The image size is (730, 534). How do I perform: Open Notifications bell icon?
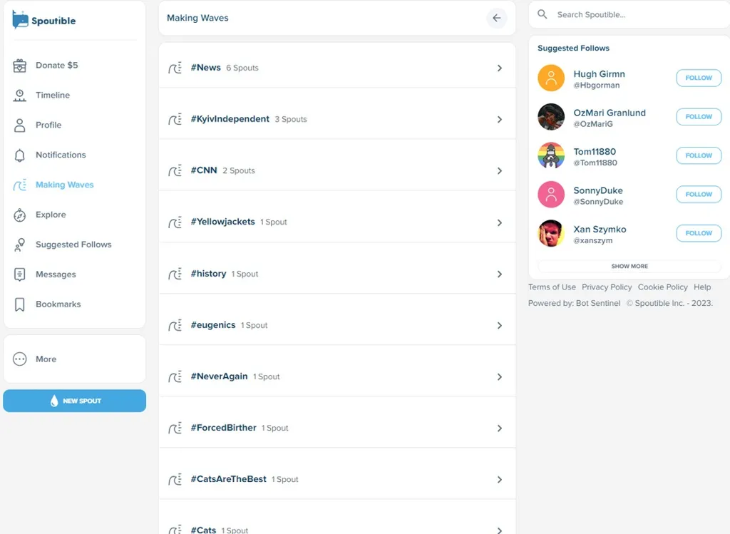pyautogui.click(x=19, y=155)
